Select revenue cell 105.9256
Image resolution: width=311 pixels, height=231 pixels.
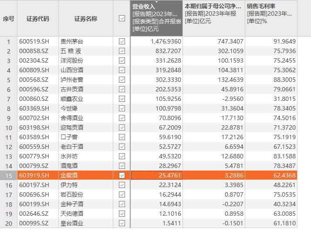tap(156, 99)
